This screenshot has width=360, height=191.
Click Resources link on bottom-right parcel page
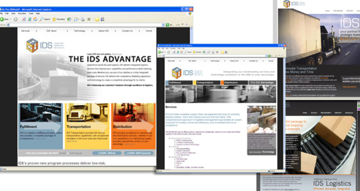[349, 113]
